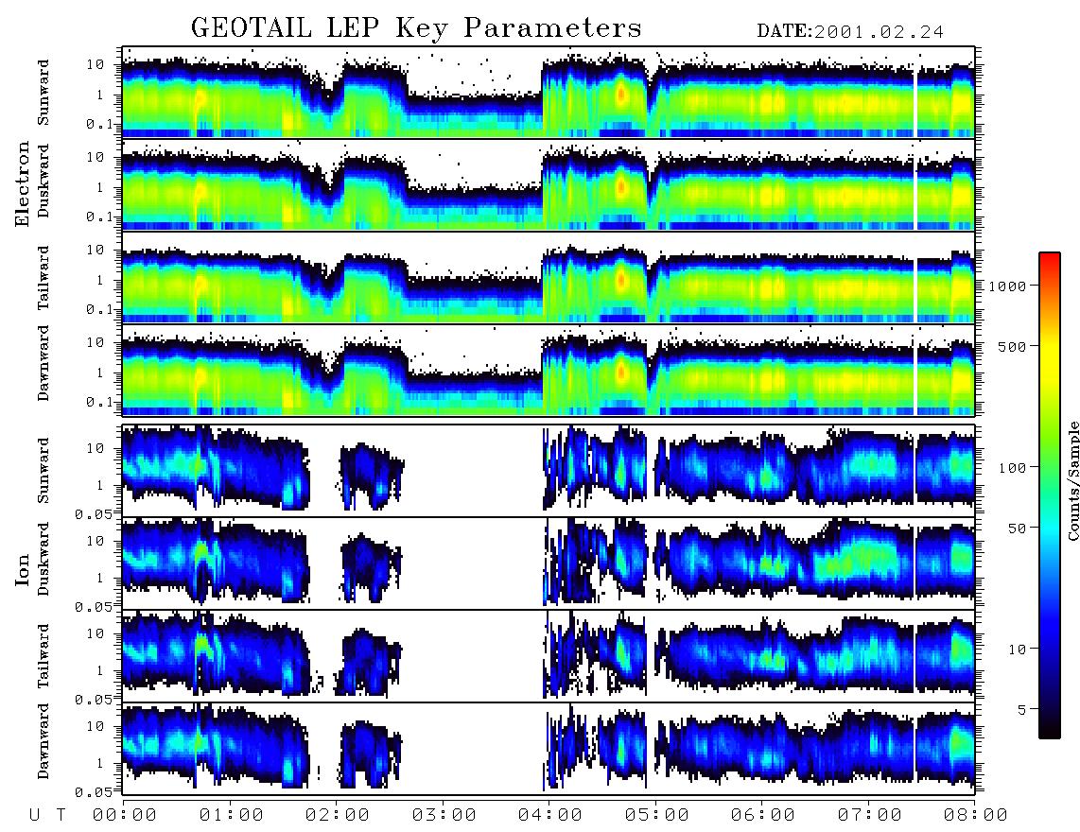This screenshot has width=1080, height=832.
Task: Click the "50" color bar tick label
Action: pos(1018,529)
